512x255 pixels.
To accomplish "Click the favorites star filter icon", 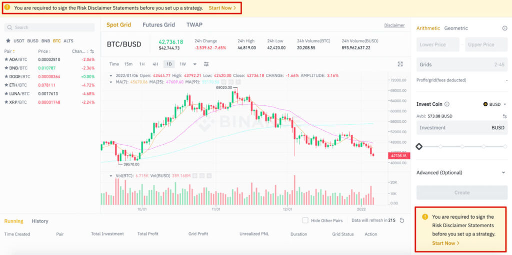I will click(x=8, y=41).
